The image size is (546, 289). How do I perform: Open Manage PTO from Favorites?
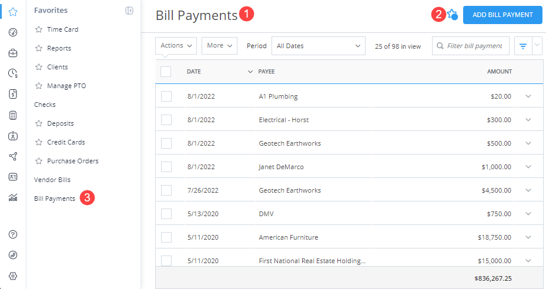click(x=66, y=86)
